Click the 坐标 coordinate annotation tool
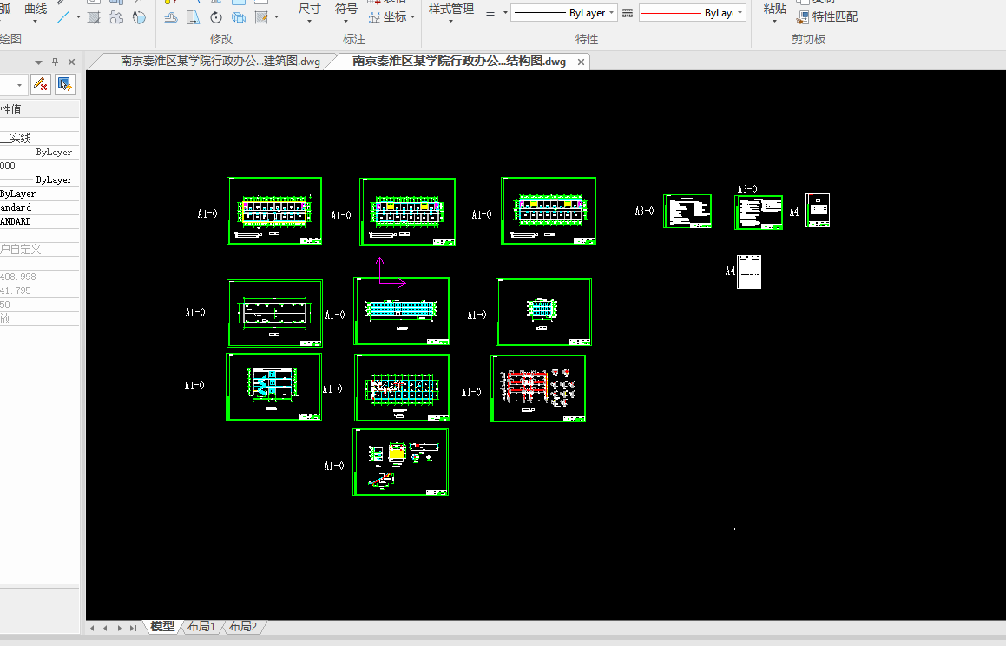The height and width of the screenshot is (646, 1006). click(387, 17)
